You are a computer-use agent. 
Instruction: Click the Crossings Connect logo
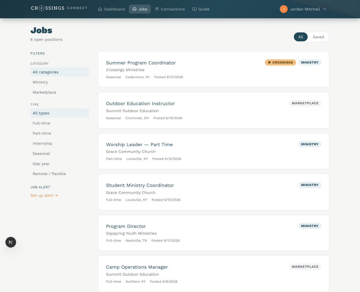pyautogui.click(x=59, y=8)
